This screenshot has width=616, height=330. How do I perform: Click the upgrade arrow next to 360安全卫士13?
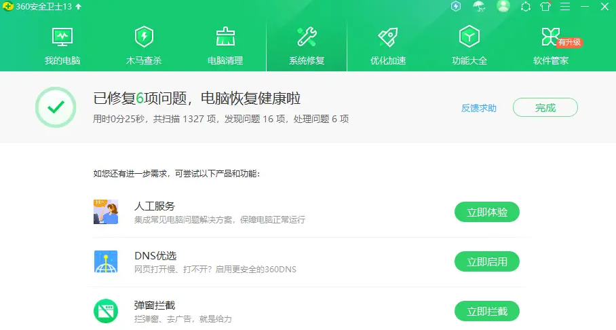(x=79, y=6)
